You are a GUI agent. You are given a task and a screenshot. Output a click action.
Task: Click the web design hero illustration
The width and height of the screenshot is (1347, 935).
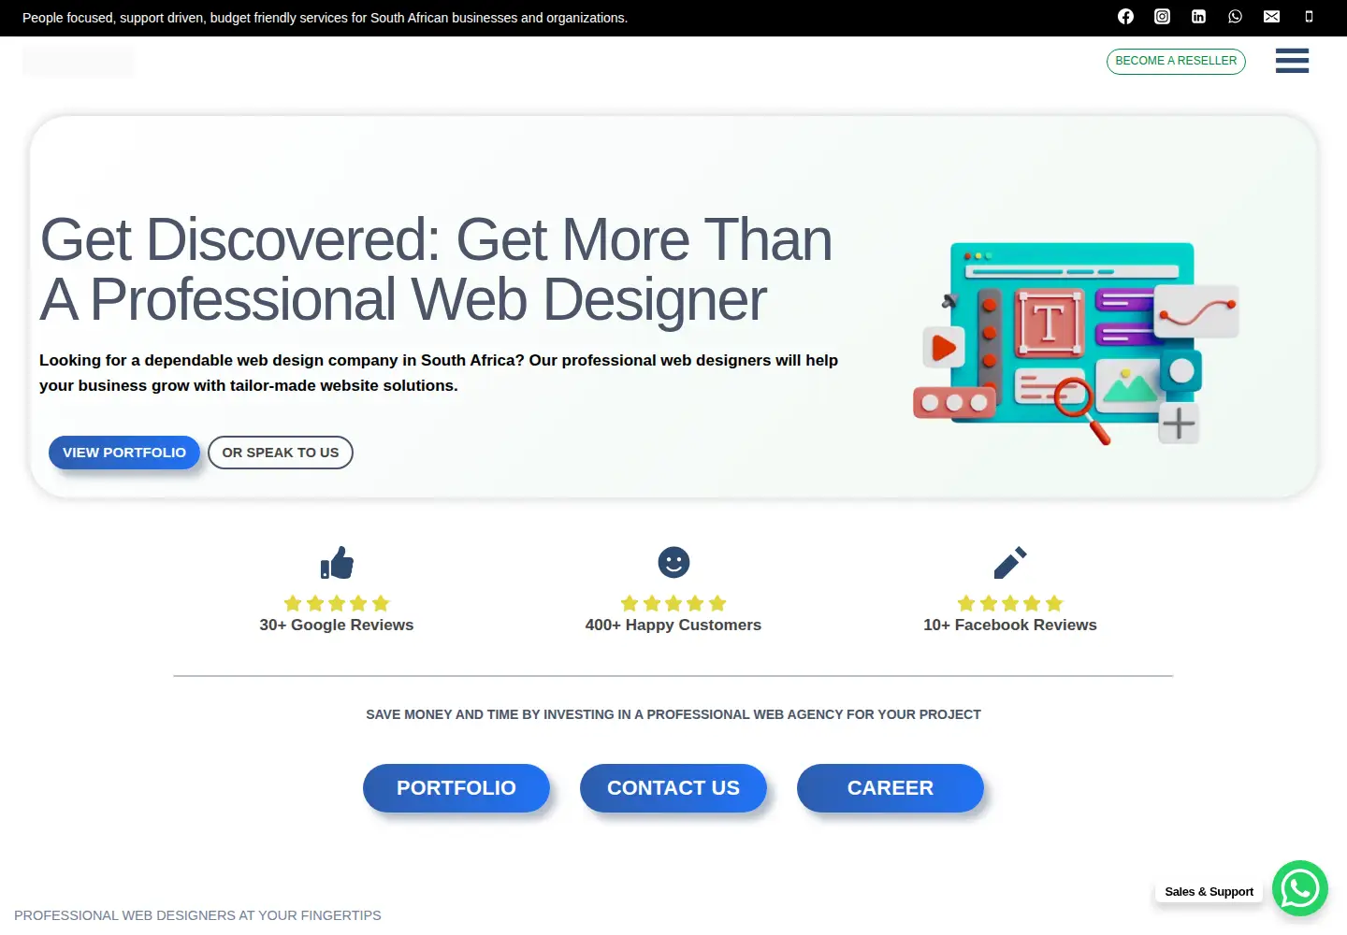pyautogui.click(x=1076, y=342)
